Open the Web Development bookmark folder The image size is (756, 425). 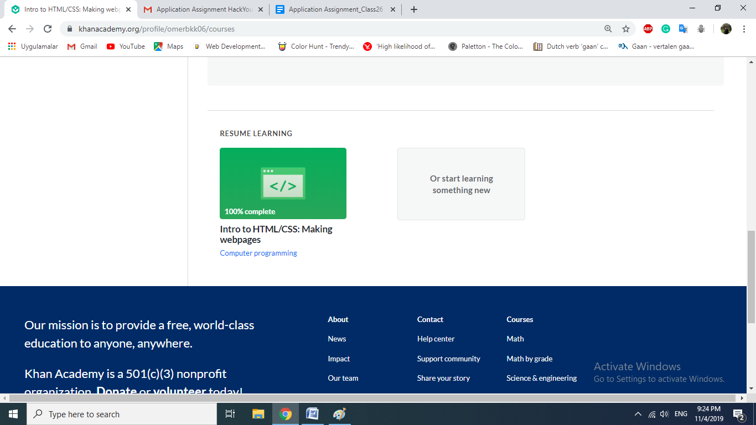[x=229, y=46]
